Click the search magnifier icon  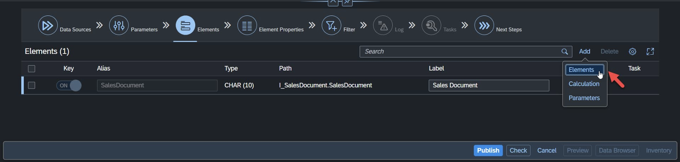coord(565,51)
